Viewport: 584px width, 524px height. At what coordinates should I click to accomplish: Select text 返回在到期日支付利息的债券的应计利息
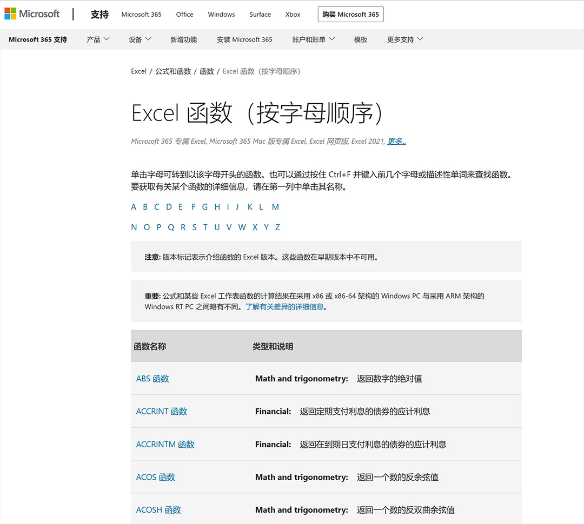click(x=373, y=445)
